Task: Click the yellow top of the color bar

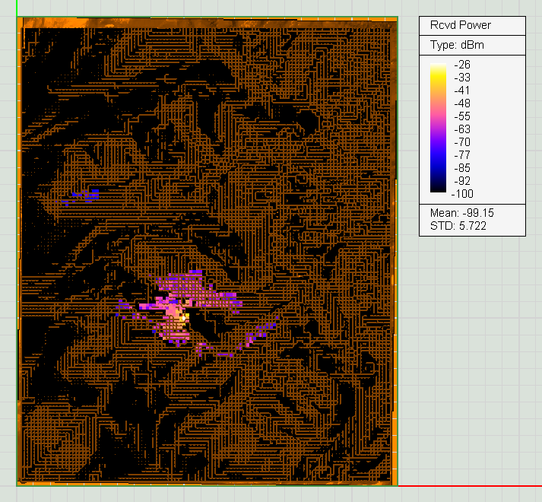Action: coord(438,68)
